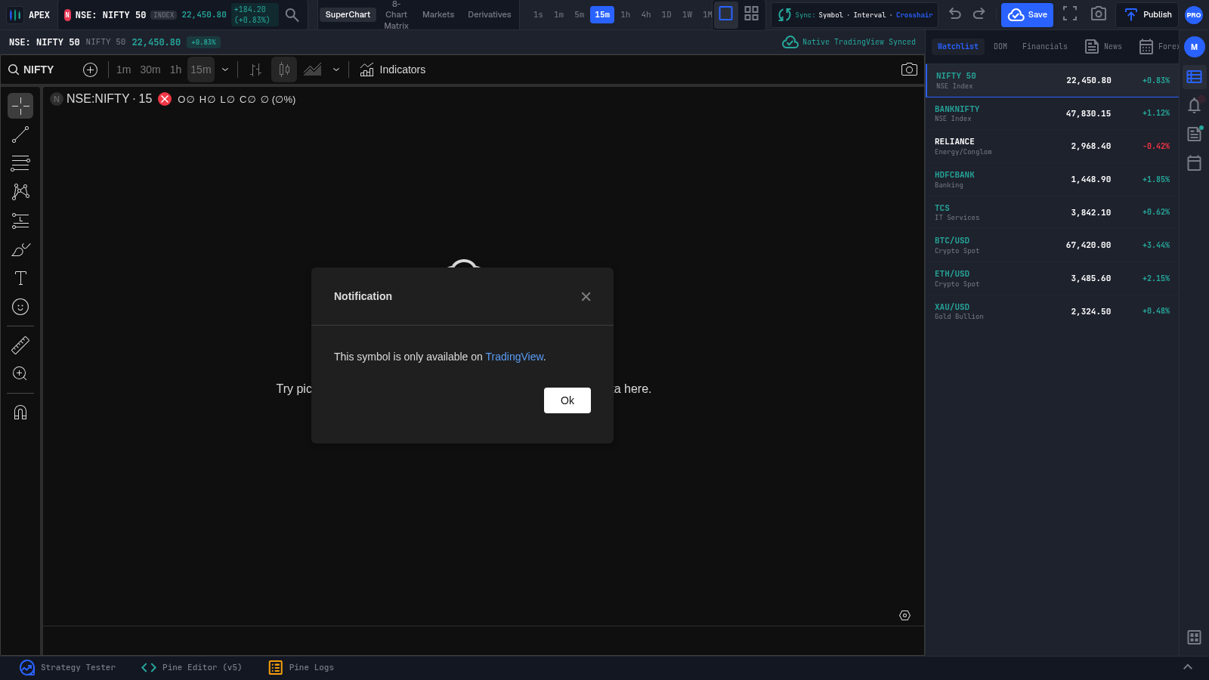The width and height of the screenshot is (1209, 680).
Task: Select the price range projection tool
Action: tap(20, 221)
